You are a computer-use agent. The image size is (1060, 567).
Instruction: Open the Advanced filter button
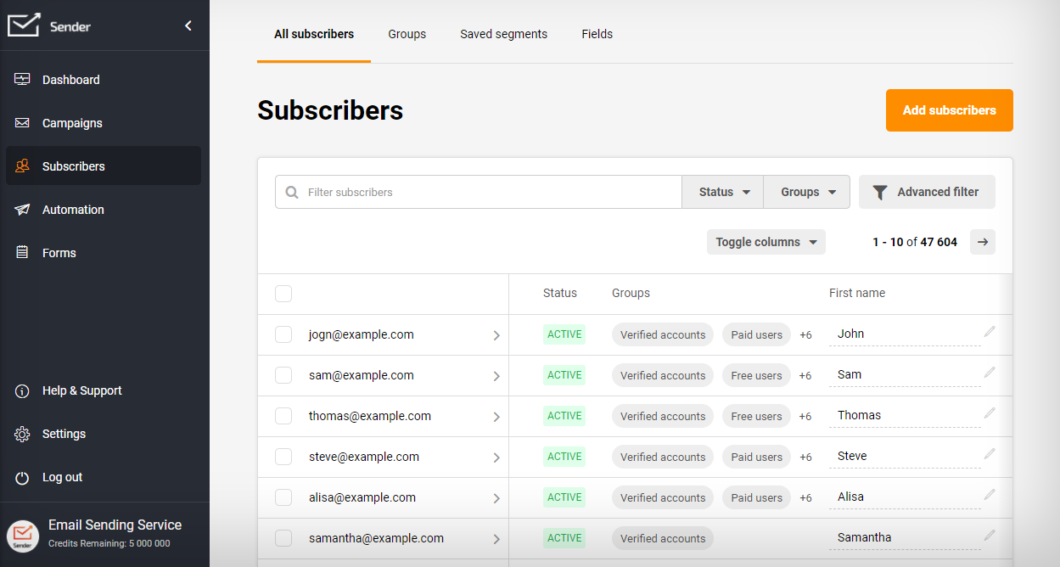tap(927, 192)
